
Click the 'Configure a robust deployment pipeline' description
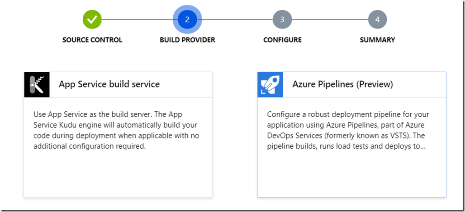coord(348,130)
